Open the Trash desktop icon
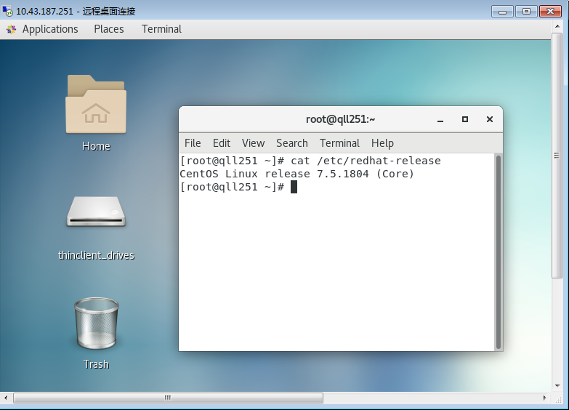 pos(96,323)
